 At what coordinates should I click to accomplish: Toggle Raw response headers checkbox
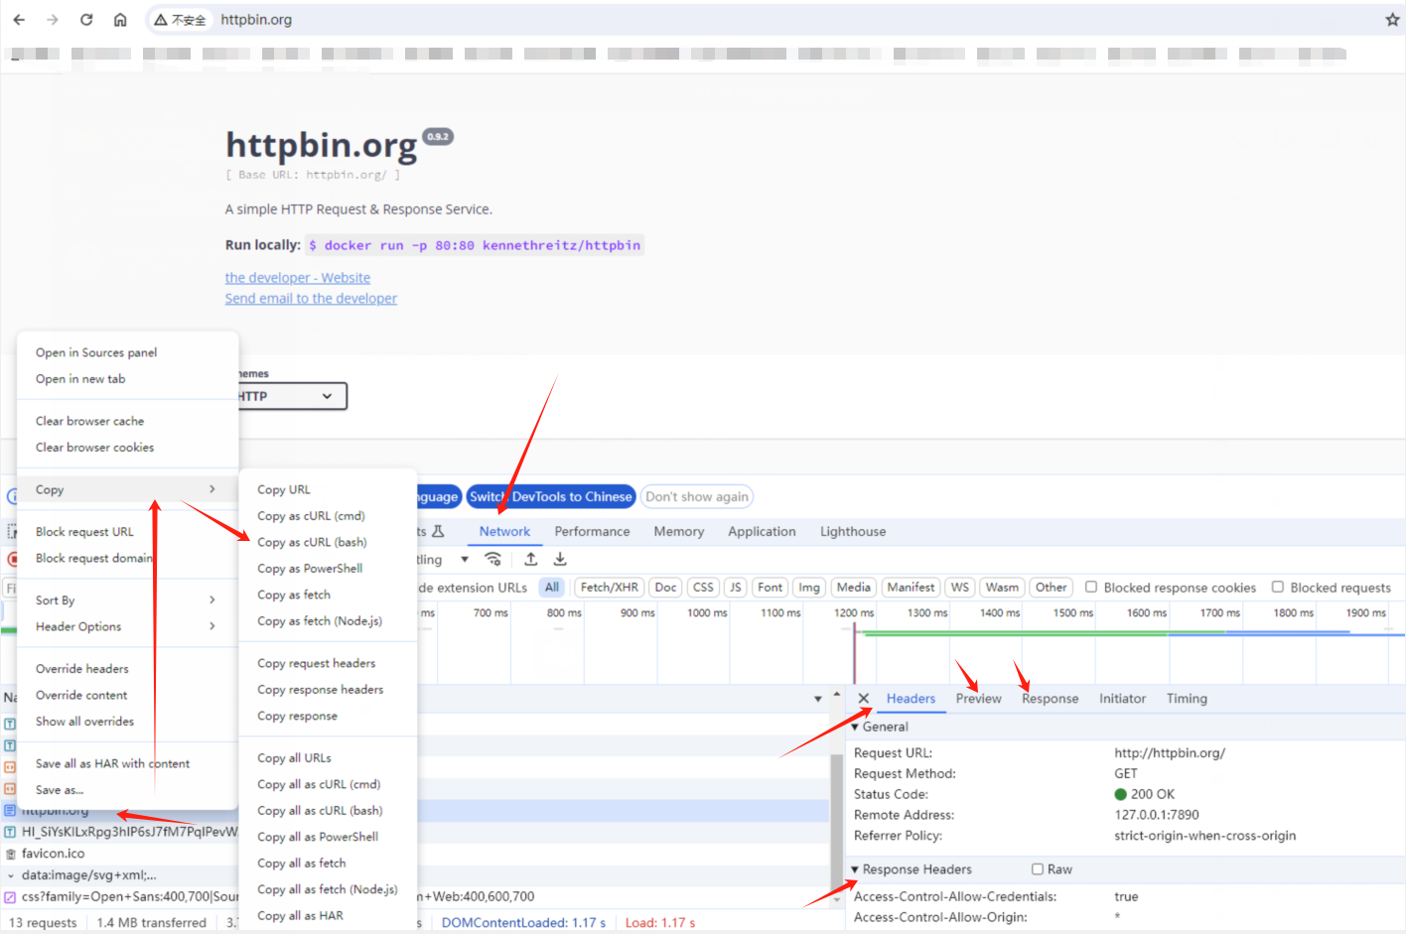tap(1038, 869)
